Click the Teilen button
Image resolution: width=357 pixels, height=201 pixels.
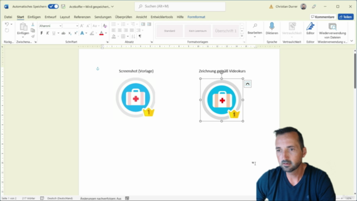point(346,17)
